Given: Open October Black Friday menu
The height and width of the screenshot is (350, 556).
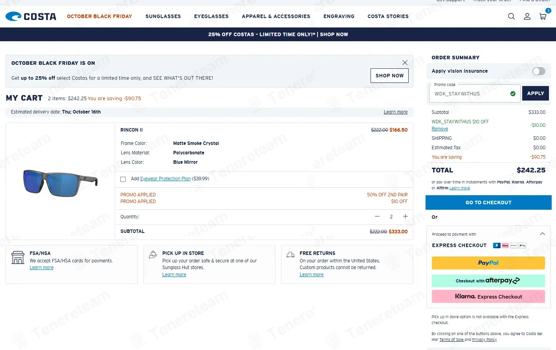Looking at the screenshot, I should [x=99, y=16].
